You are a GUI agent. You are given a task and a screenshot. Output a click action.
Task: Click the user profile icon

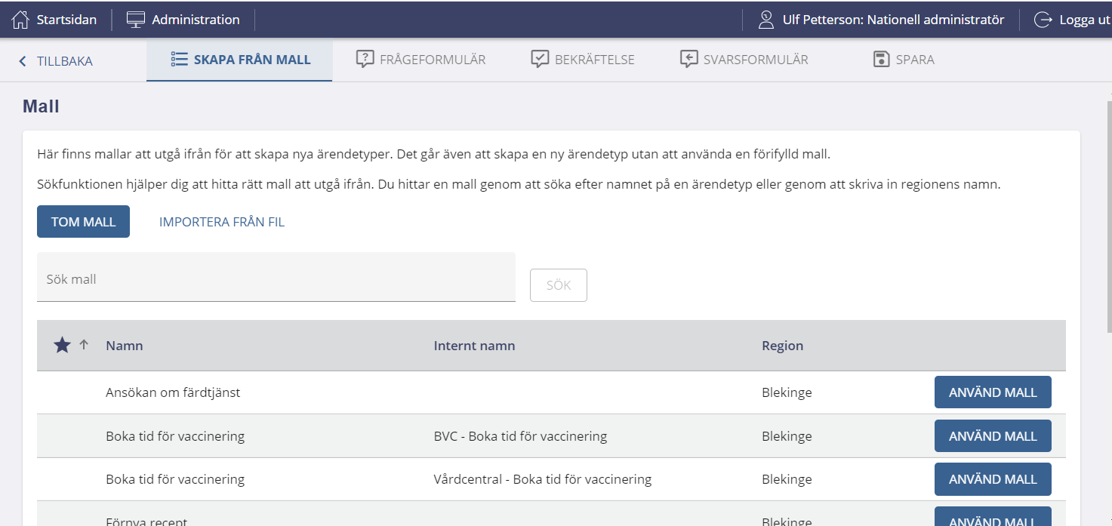766,20
